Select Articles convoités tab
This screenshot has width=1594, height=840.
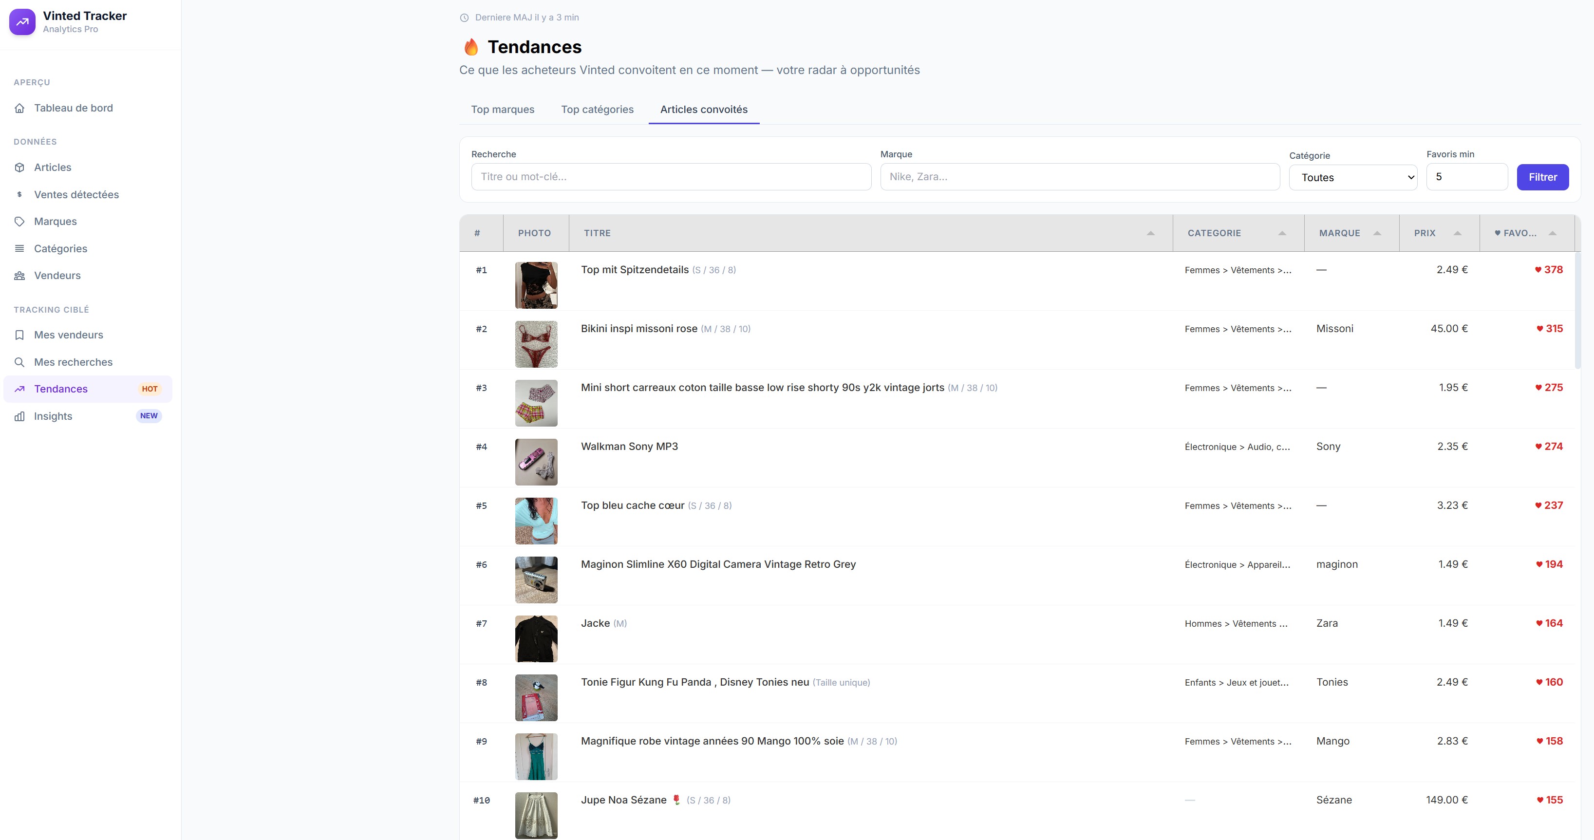point(704,110)
